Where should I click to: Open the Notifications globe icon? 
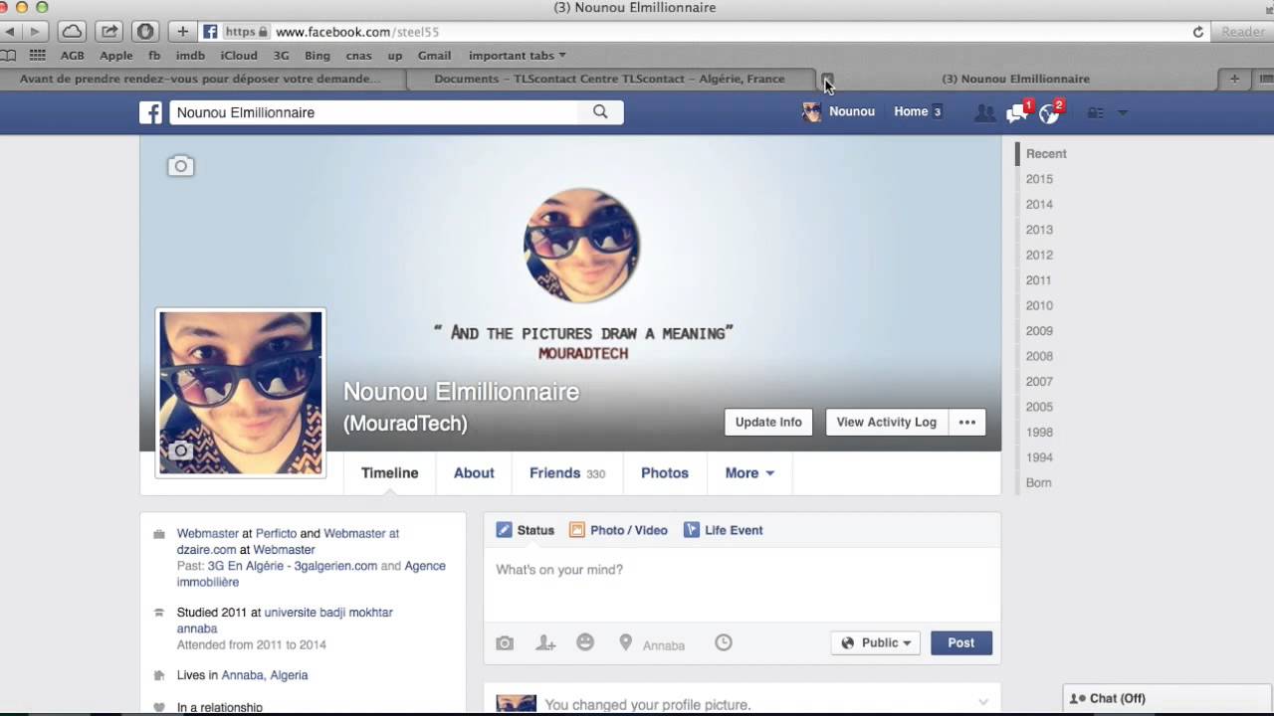(1050, 112)
